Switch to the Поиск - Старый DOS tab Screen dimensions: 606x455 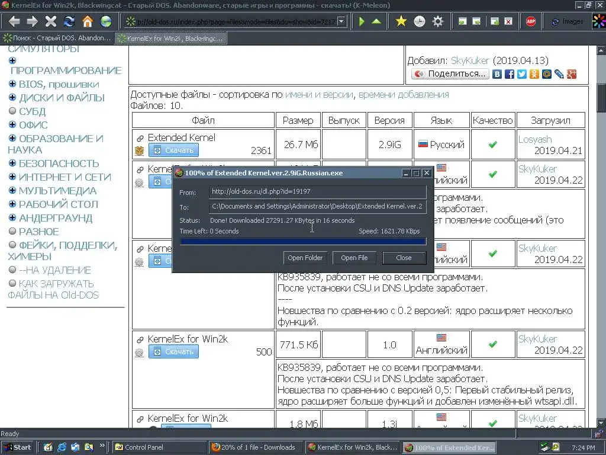[57, 38]
